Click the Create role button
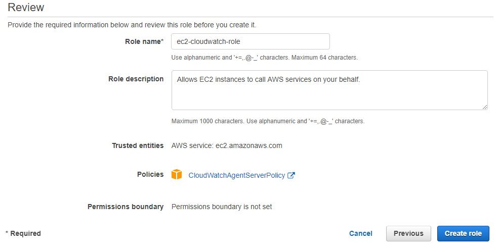Viewport: 498px width, 250px height. tap(463, 233)
